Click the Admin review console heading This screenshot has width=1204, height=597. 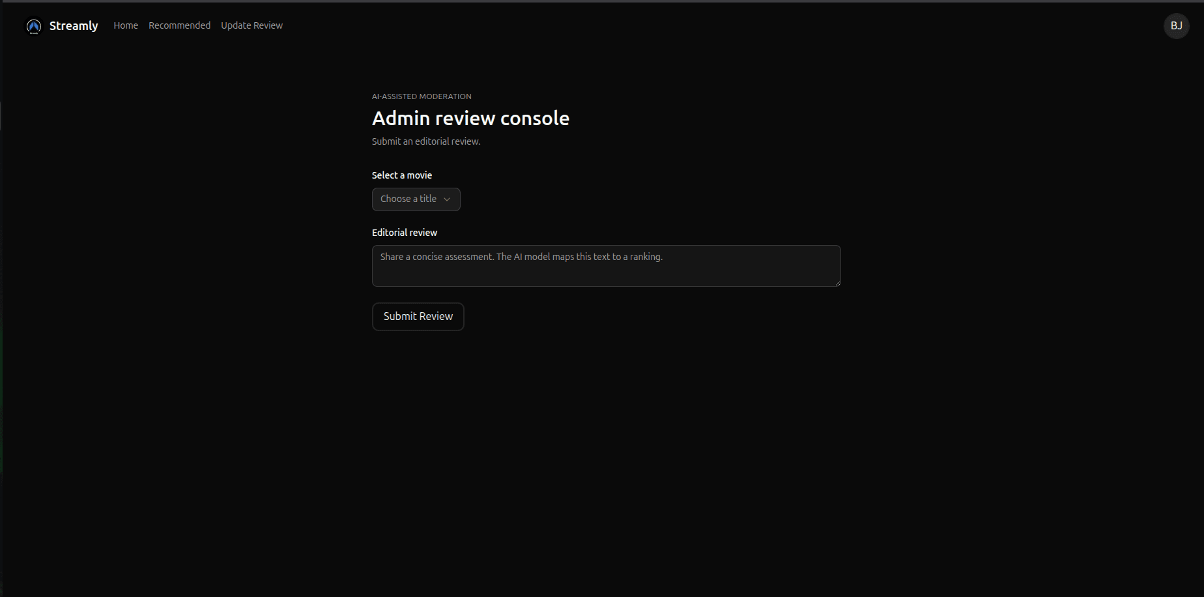click(470, 118)
